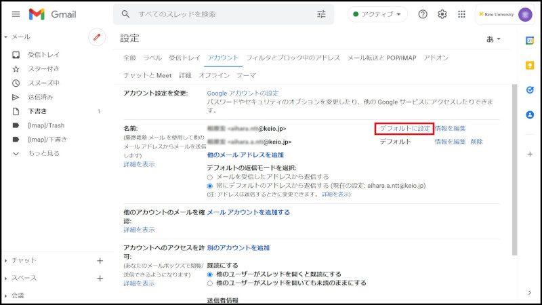Switch to the フィルタとブロック中のアドレス tab

293,58
